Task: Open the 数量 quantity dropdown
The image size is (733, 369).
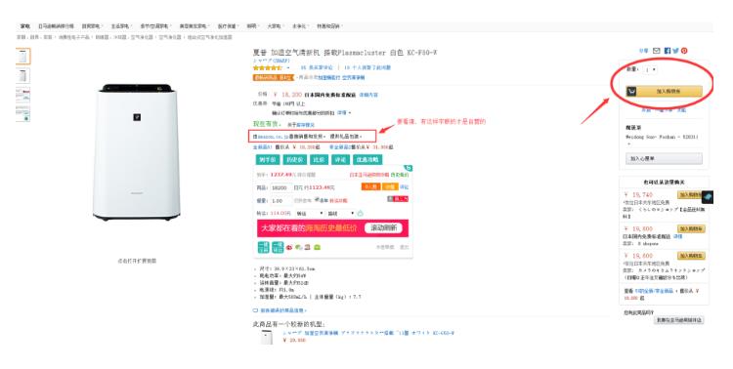Action: click(x=650, y=69)
